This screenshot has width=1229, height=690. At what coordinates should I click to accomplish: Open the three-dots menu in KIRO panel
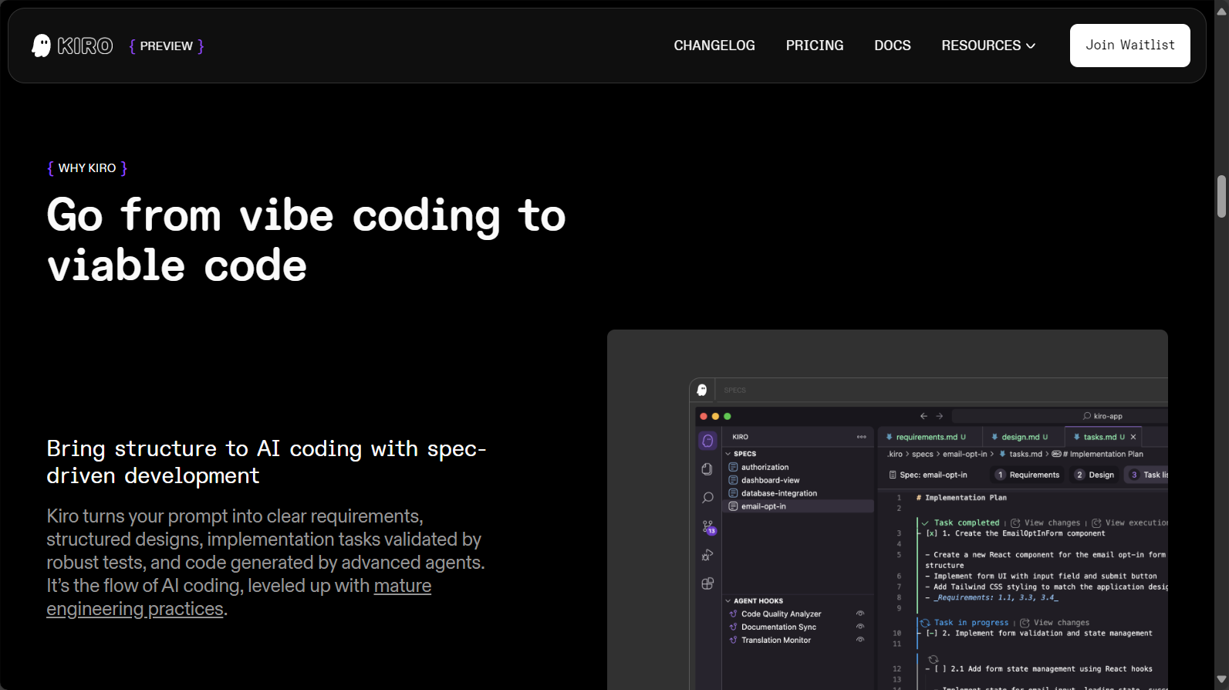tap(862, 437)
